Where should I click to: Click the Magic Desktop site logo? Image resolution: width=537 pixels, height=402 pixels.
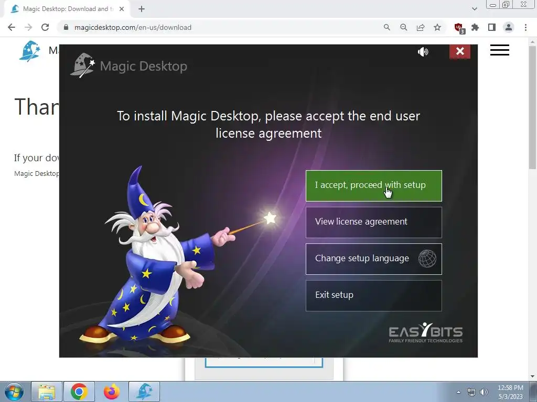(30, 51)
